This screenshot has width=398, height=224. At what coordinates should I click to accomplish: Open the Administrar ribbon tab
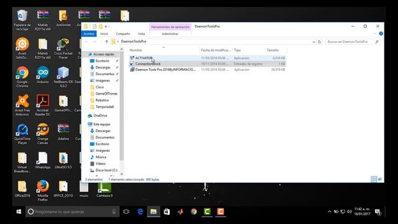coord(170,34)
